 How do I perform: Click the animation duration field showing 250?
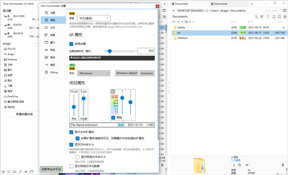pyautogui.click(x=146, y=51)
